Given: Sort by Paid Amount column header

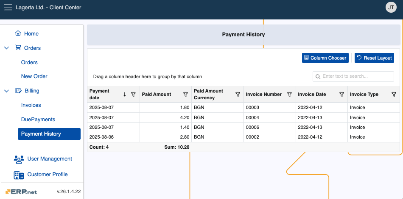Looking at the screenshot, I should (156, 94).
